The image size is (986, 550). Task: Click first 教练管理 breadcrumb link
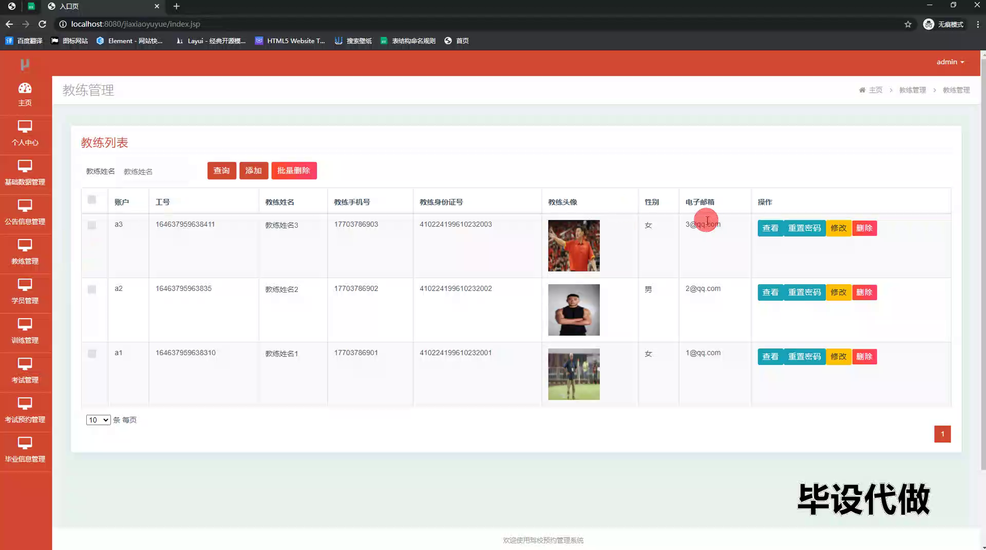click(913, 90)
